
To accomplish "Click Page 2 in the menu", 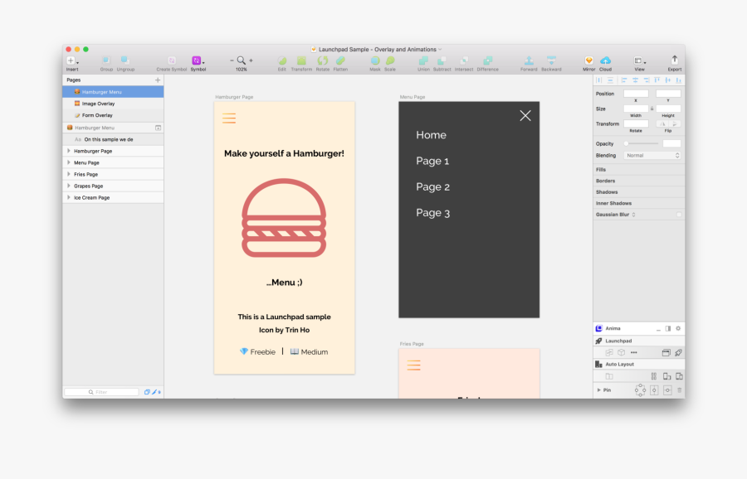I will coord(432,187).
